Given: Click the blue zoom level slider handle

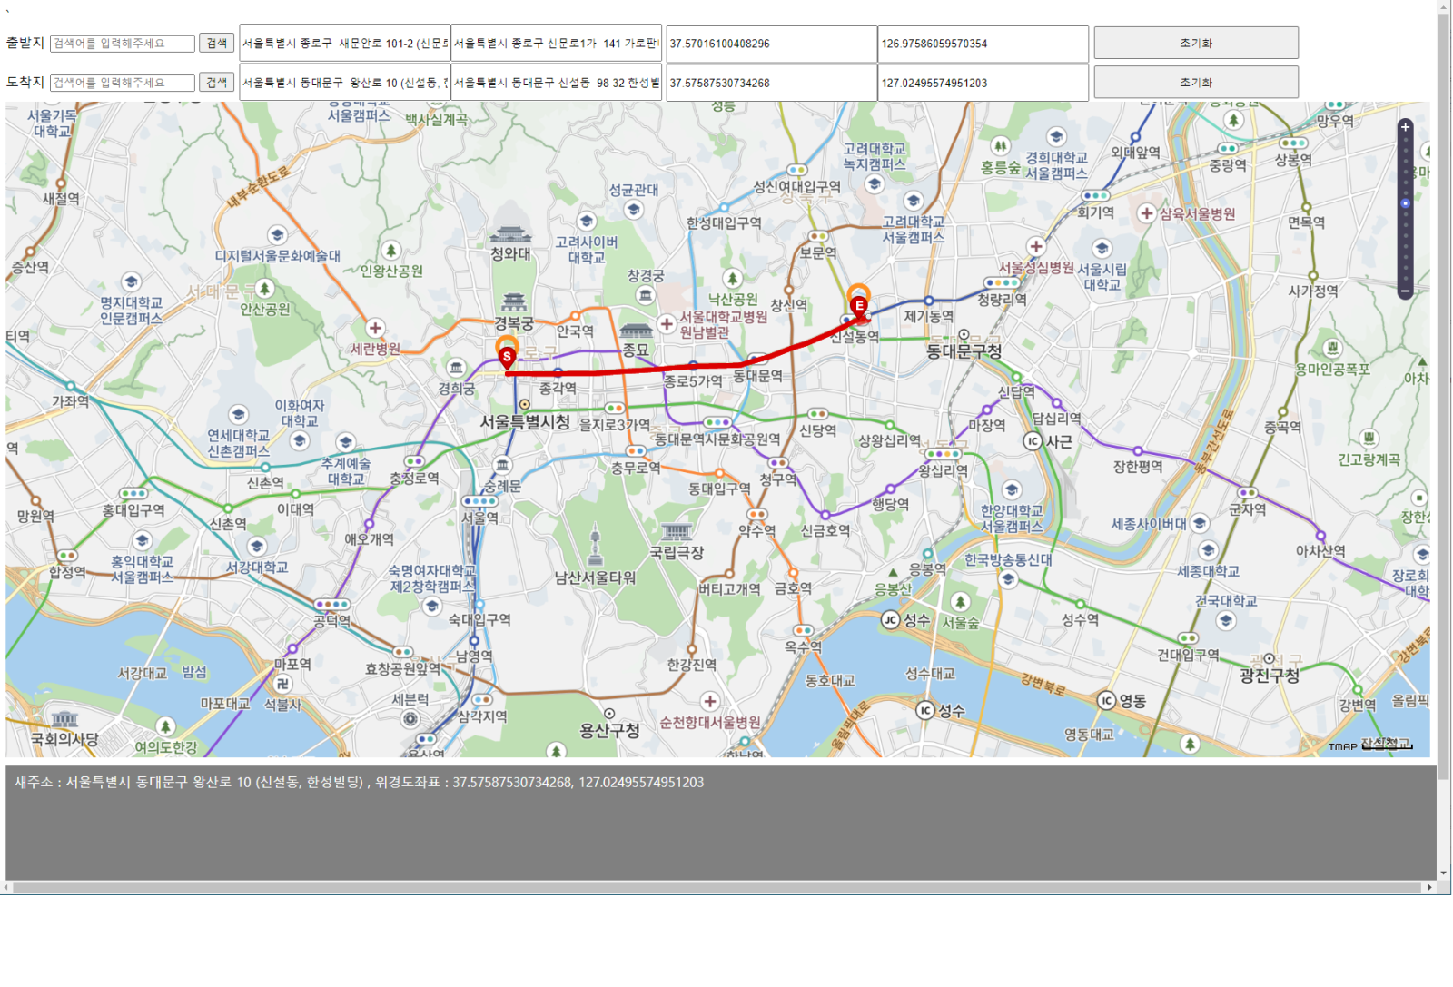Looking at the screenshot, I should coord(1405,203).
